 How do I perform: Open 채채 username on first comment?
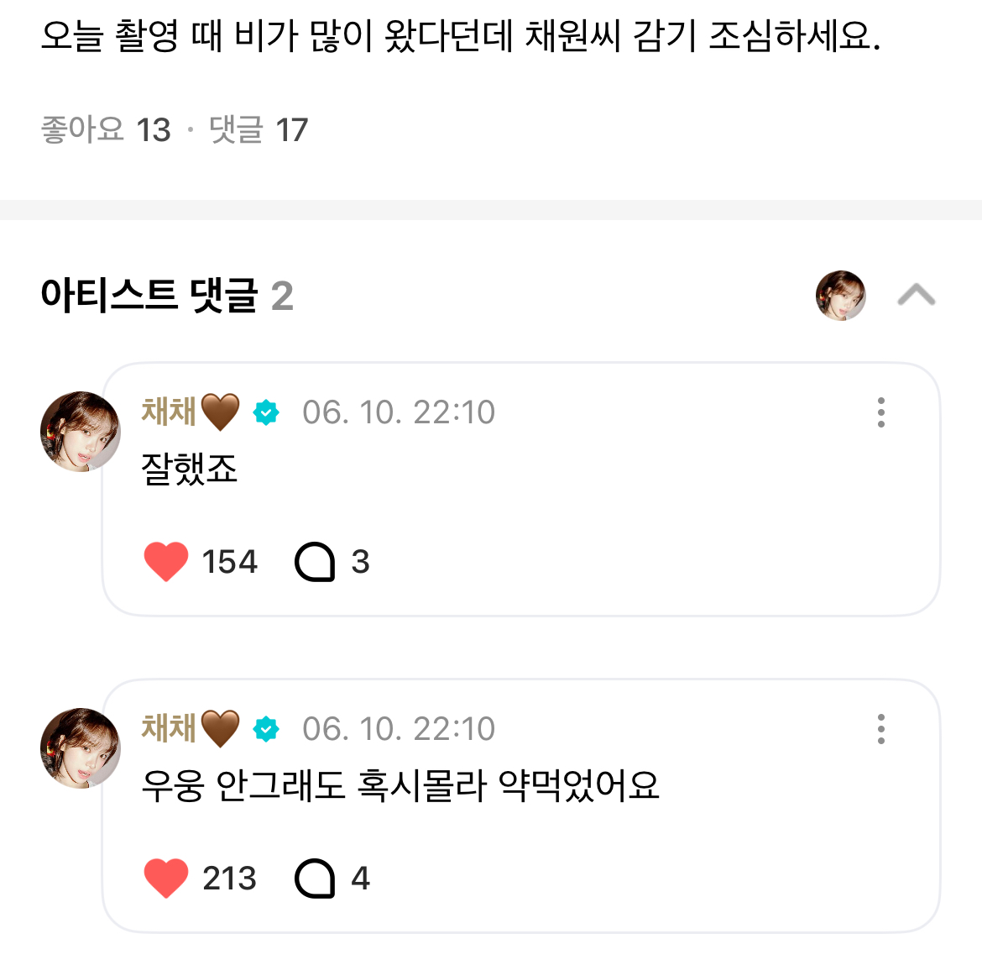coord(170,412)
